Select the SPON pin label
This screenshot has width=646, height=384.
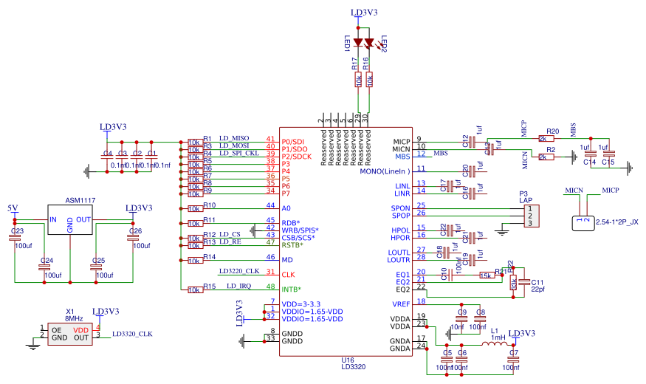401,208
